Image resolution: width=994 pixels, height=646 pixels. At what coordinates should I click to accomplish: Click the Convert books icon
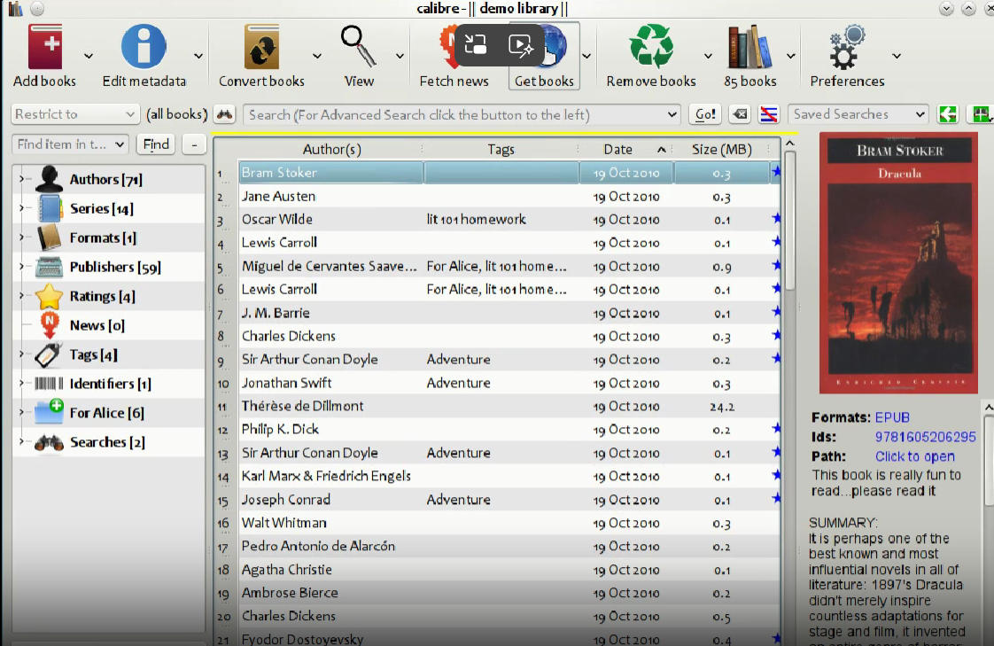[x=261, y=46]
